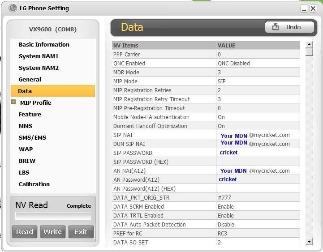Click the PREF for RC RC3 value
Image resolution: width=323 pixels, height=252 pixels.
click(x=258, y=233)
